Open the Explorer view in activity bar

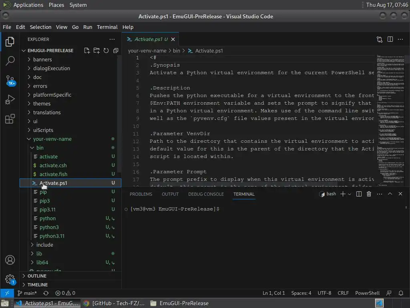[x=10, y=41]
